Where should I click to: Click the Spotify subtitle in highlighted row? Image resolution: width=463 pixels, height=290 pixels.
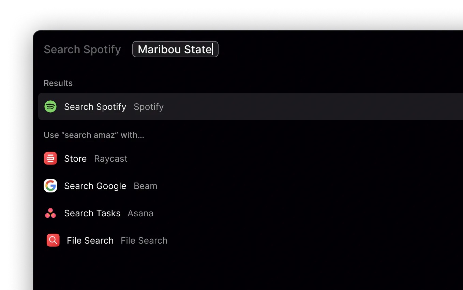point(149,107)
